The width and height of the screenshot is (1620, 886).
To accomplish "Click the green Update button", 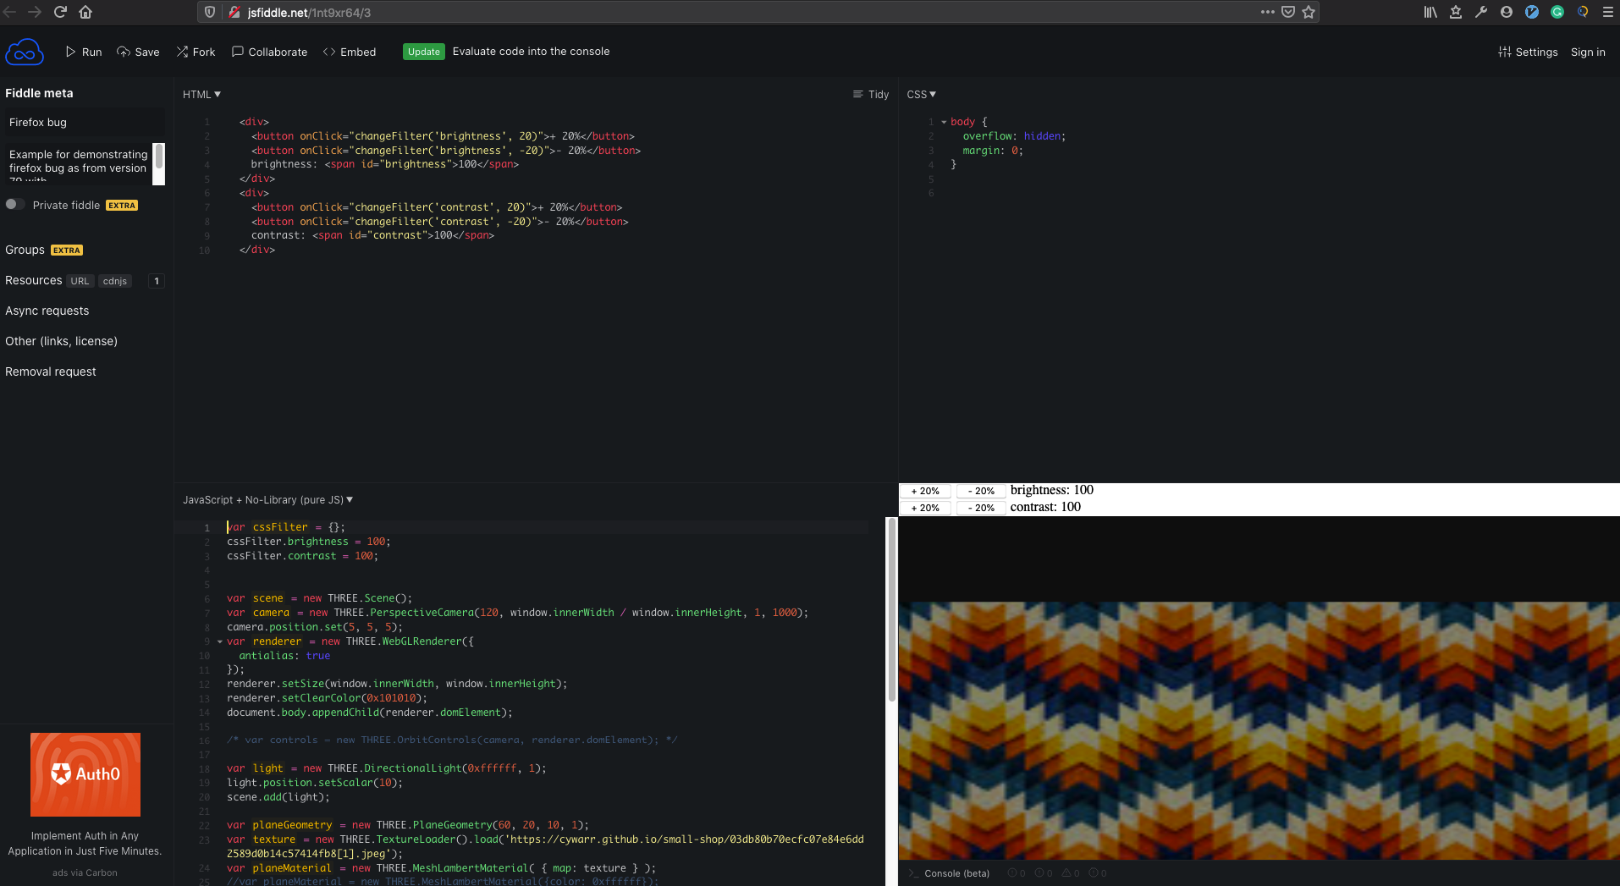I will click(x=423, y=52).
